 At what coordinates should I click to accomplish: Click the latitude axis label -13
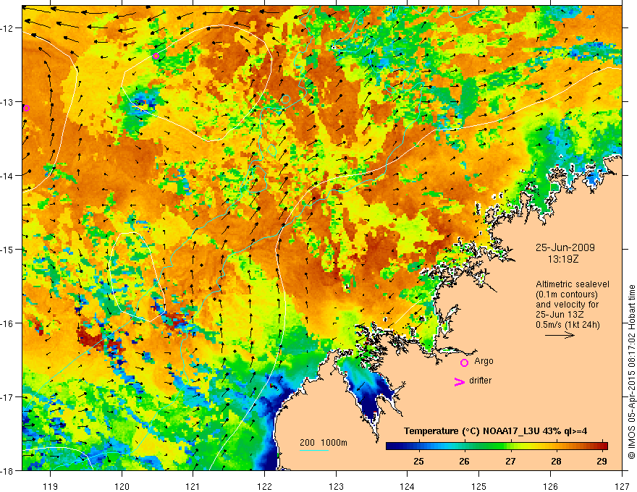point(9,102)
